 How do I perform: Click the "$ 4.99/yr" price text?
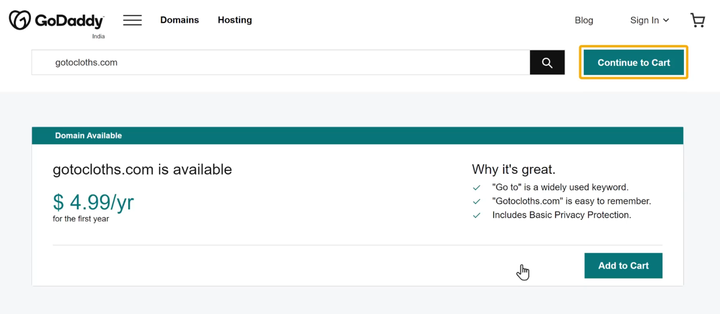point(93,202)
